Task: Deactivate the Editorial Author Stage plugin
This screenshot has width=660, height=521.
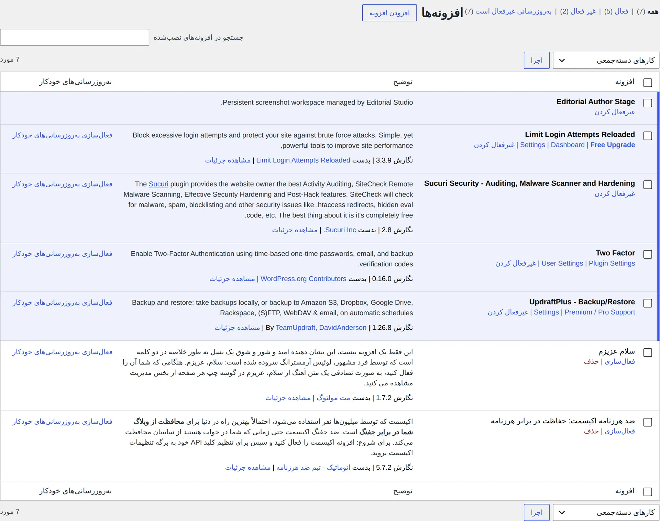Action: [615, 112]
